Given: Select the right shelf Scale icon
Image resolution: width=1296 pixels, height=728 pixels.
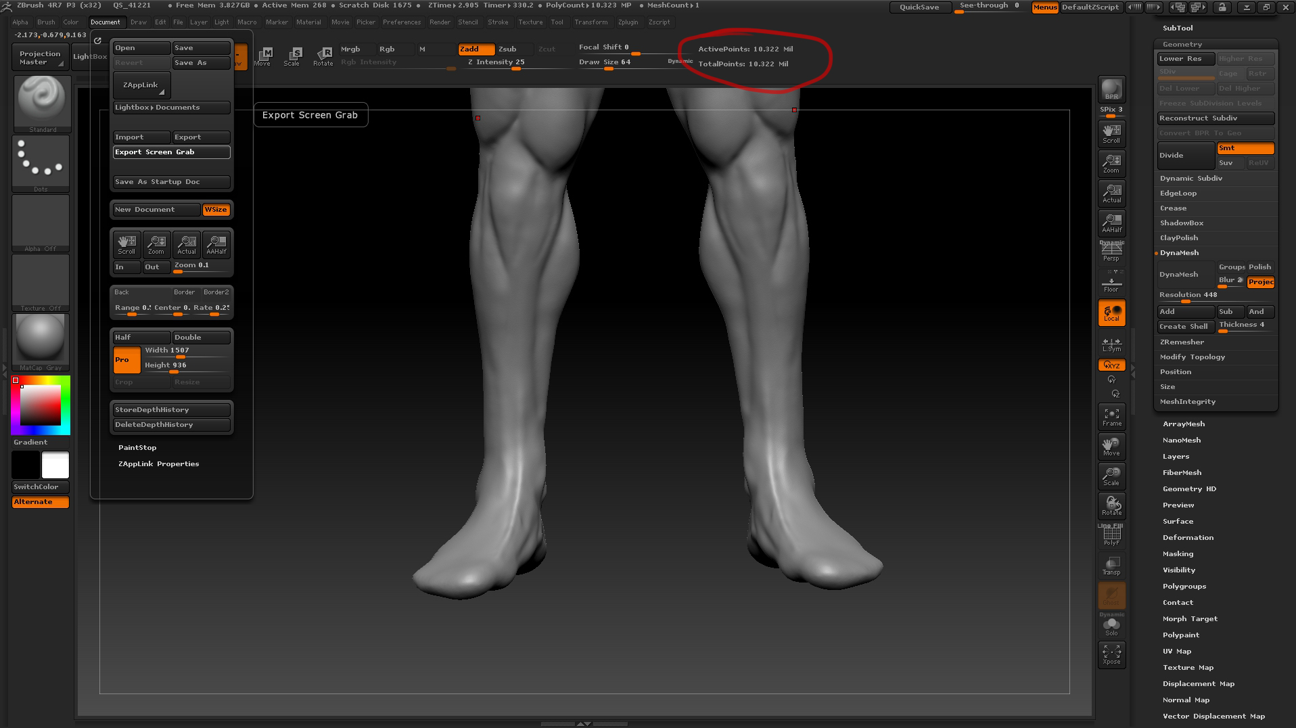Looking at the screenshot, I should point(1111,476).
